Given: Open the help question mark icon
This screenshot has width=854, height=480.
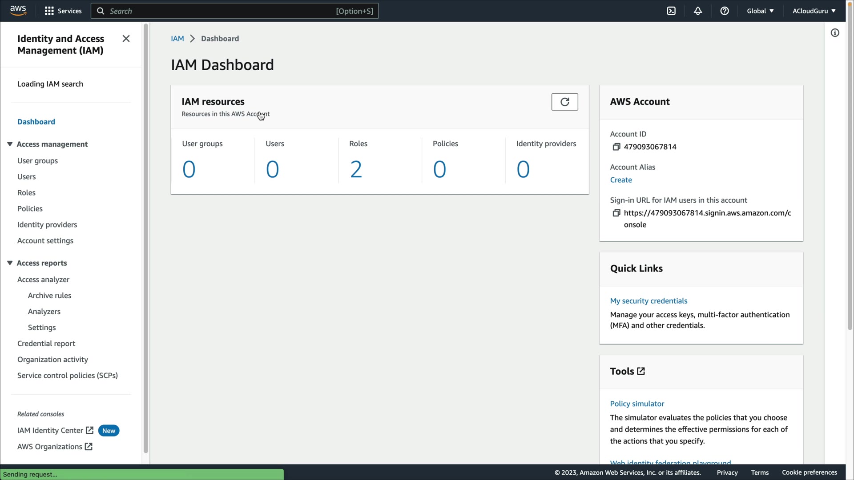Looking at the screenshot, I should [x=725, y=11].
